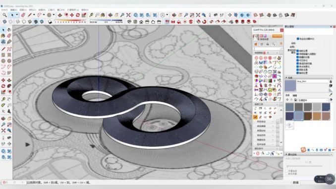Select the Eraser tool in top toolbar
336x189 pixels.
point(23,15)
